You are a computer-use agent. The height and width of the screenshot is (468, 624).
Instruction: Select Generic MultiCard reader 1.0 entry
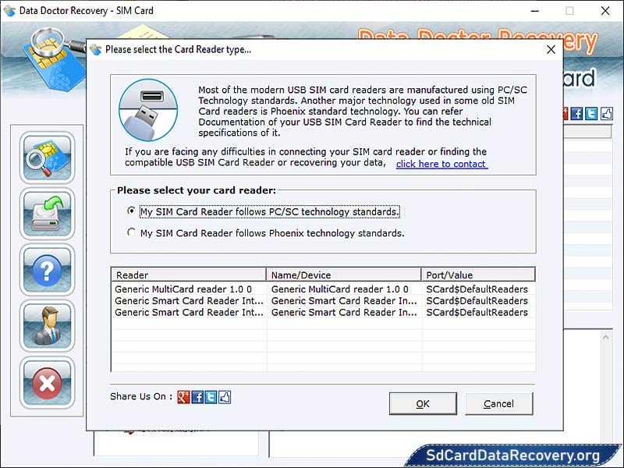(x=187, y=289)
